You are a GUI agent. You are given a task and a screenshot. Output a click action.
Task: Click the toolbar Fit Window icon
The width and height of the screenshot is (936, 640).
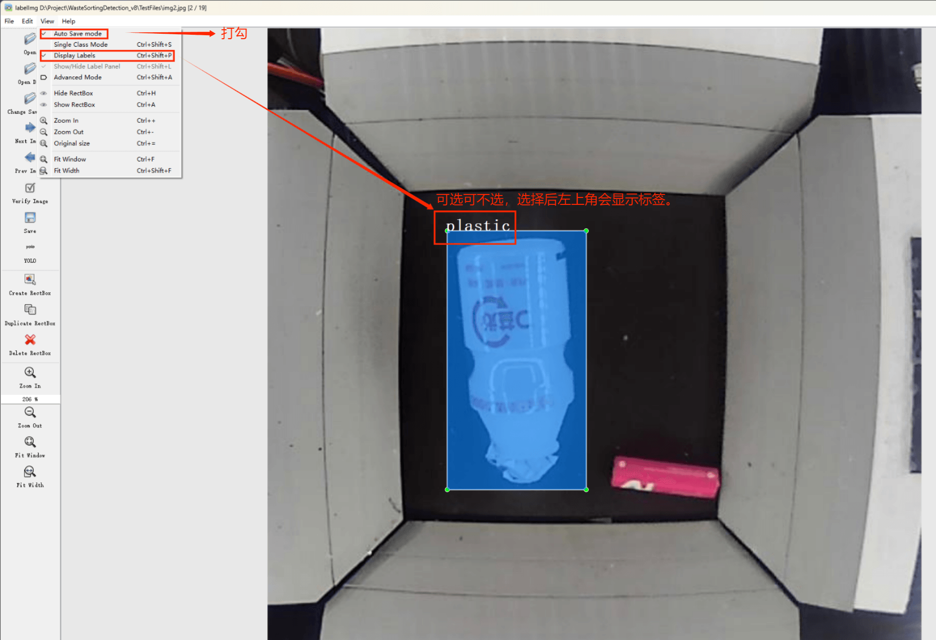click(30, 442)
